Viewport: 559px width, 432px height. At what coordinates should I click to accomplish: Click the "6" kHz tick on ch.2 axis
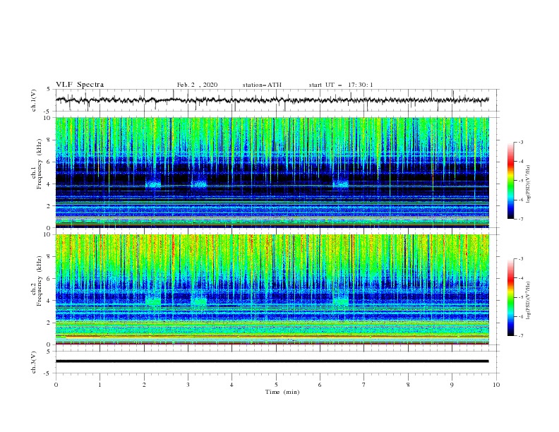(x=49, y=279)
